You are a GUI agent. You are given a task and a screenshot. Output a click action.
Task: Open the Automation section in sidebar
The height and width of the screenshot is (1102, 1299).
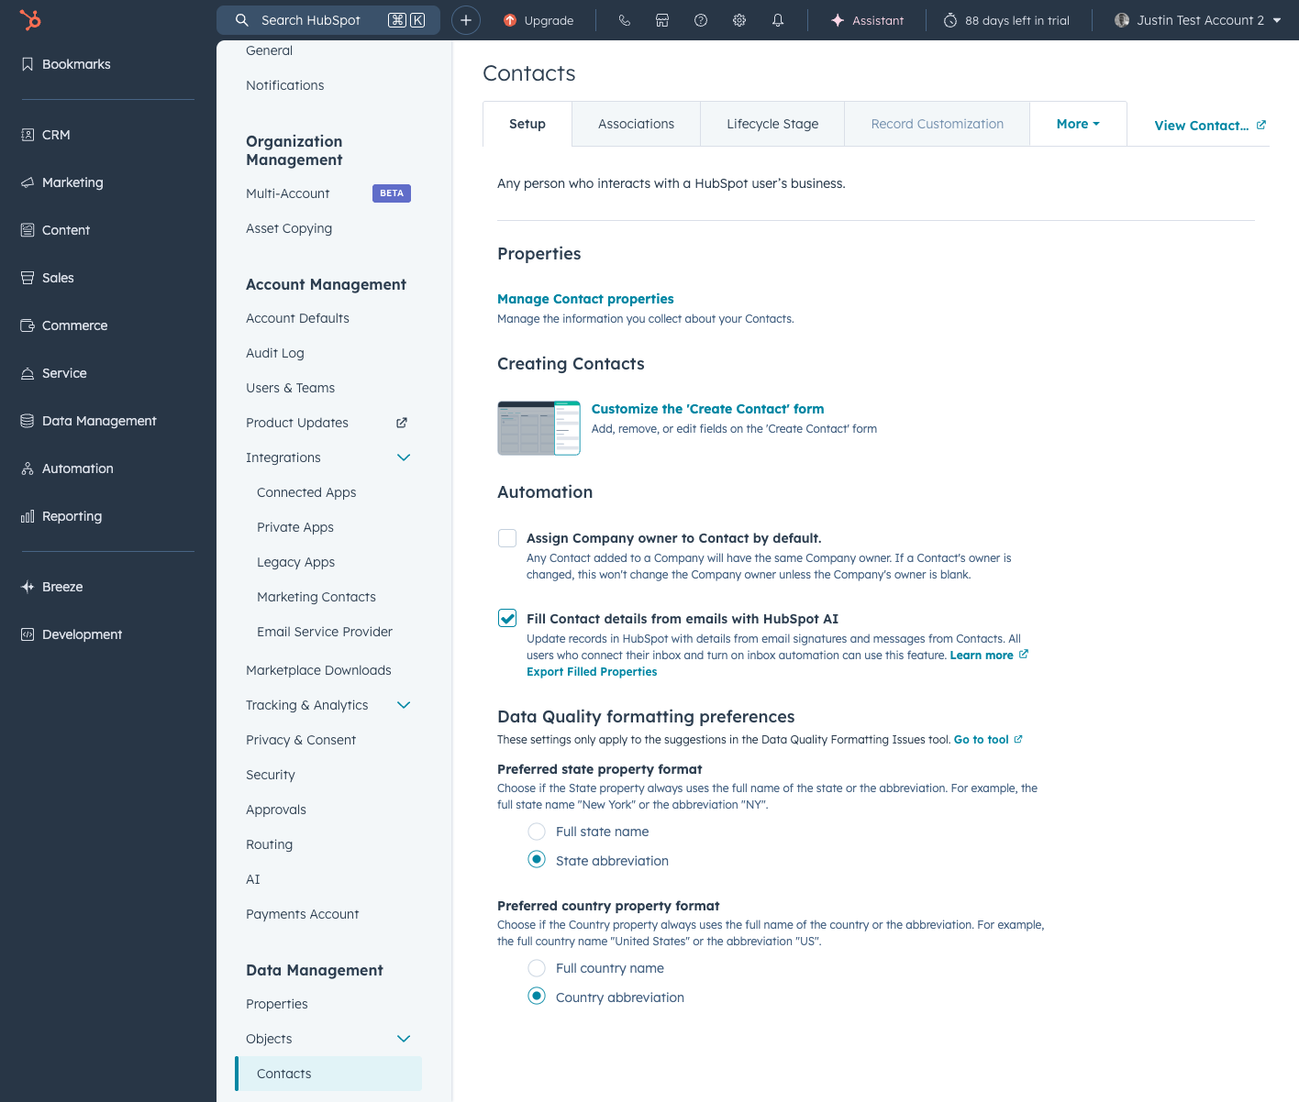pos(68,468)
